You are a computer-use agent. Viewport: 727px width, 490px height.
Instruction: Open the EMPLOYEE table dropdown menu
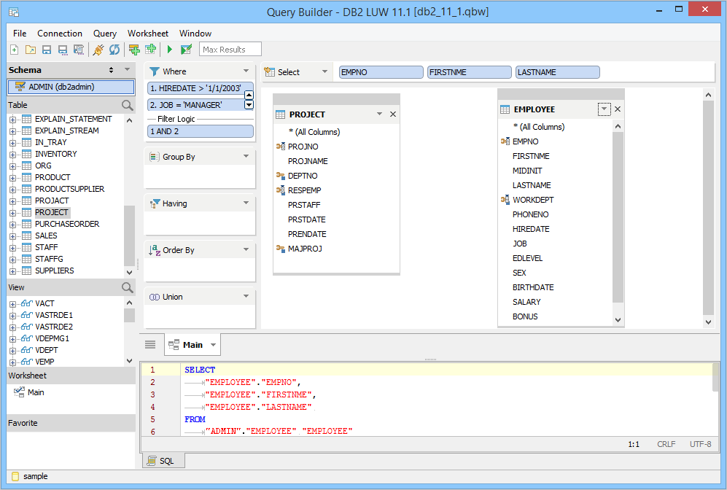pos(603,109)
